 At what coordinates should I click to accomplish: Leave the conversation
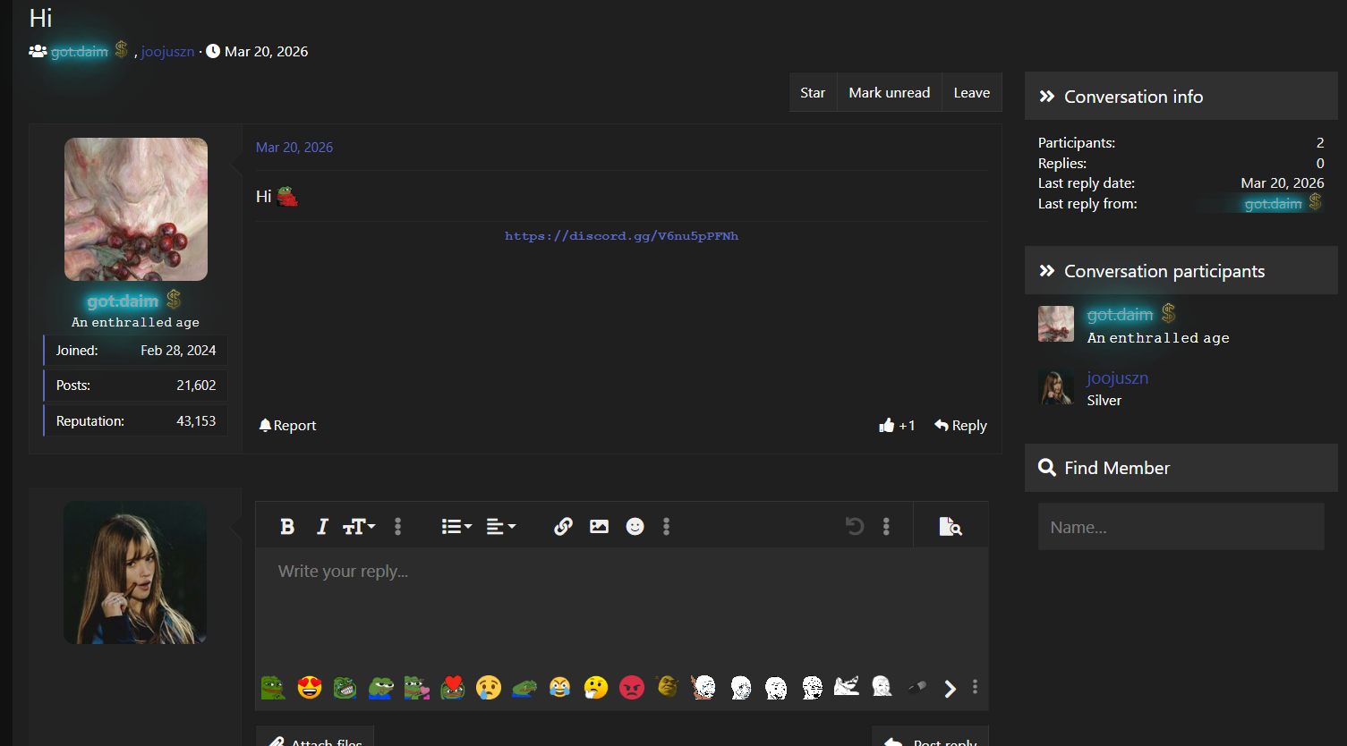pyautogui.click(x=971, y=93)
